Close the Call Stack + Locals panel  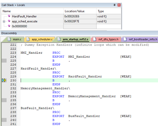pyautogui.click(x=119, y=5)
